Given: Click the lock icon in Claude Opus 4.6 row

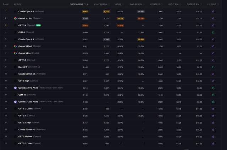Looking at the screenshot, I should (x=213, y=11).
